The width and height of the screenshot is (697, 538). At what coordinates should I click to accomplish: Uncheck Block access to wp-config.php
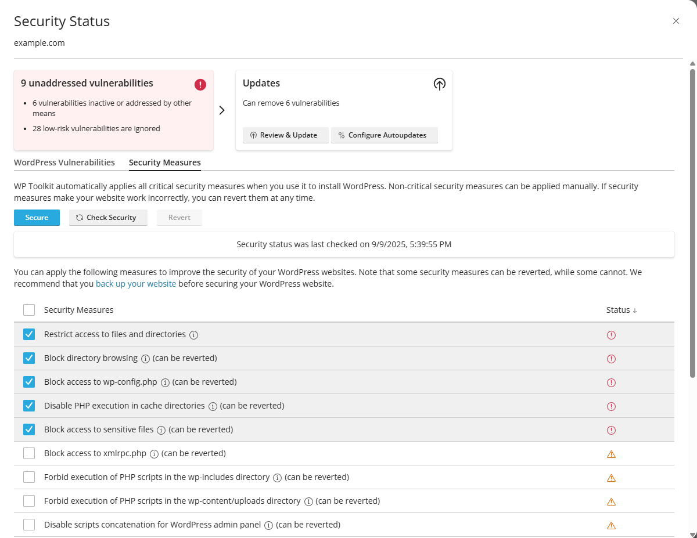click(29, 382)
